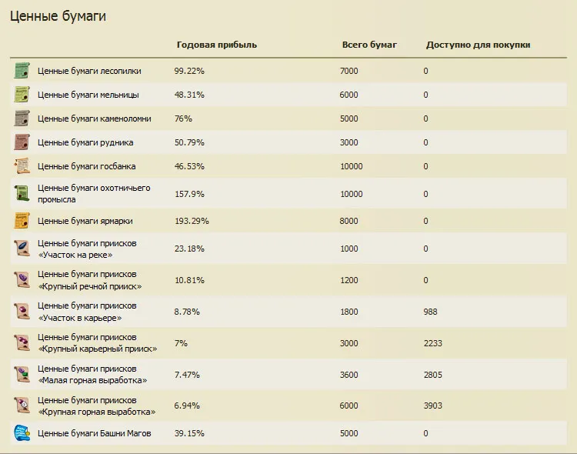Click the «Доступно для покупки» column header
Viewport: 577px width, 454px height.
(478, 45)
